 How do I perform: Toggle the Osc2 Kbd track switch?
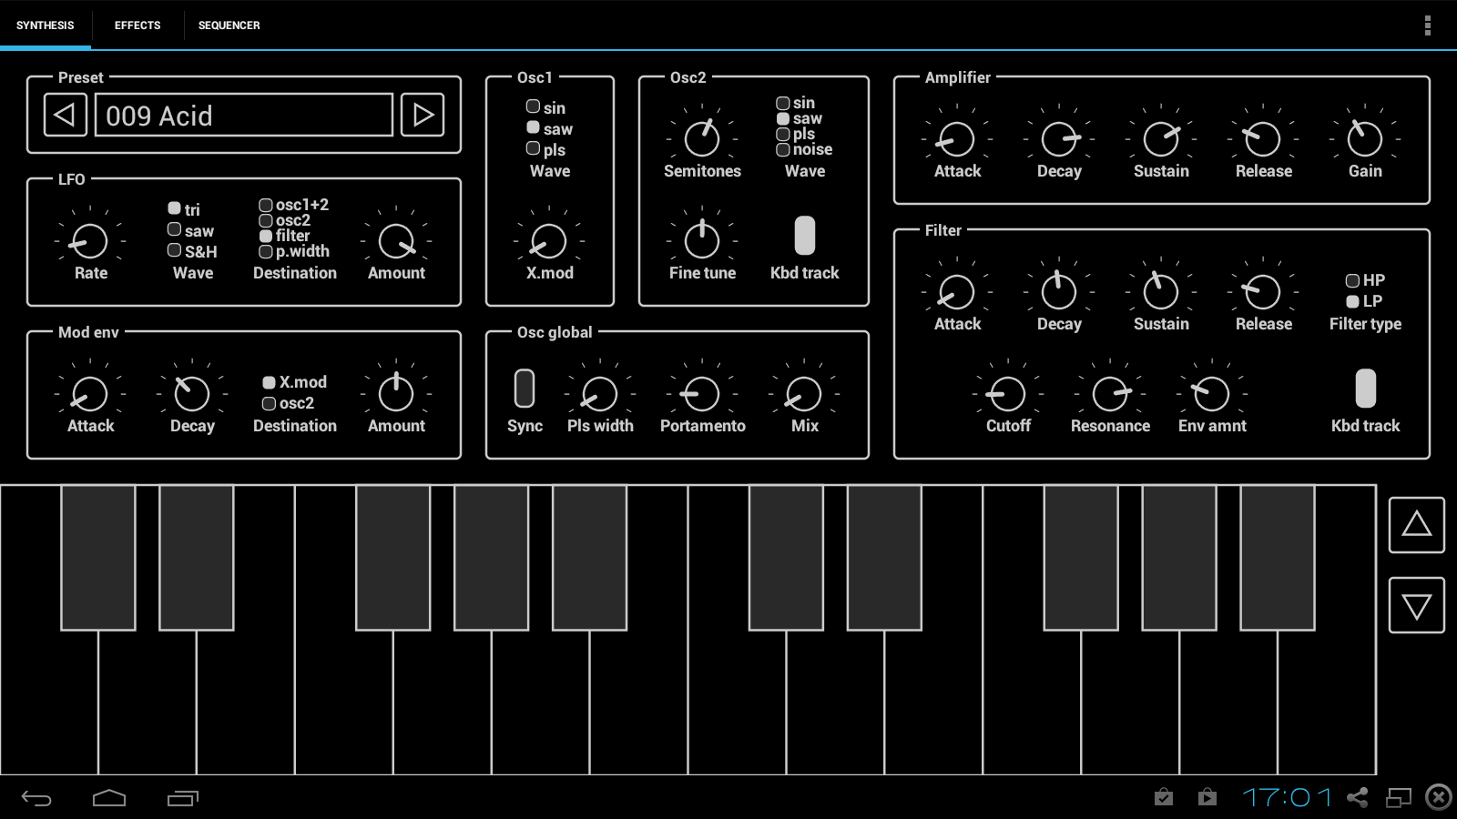pyautogui.click(x=805, y=236)
